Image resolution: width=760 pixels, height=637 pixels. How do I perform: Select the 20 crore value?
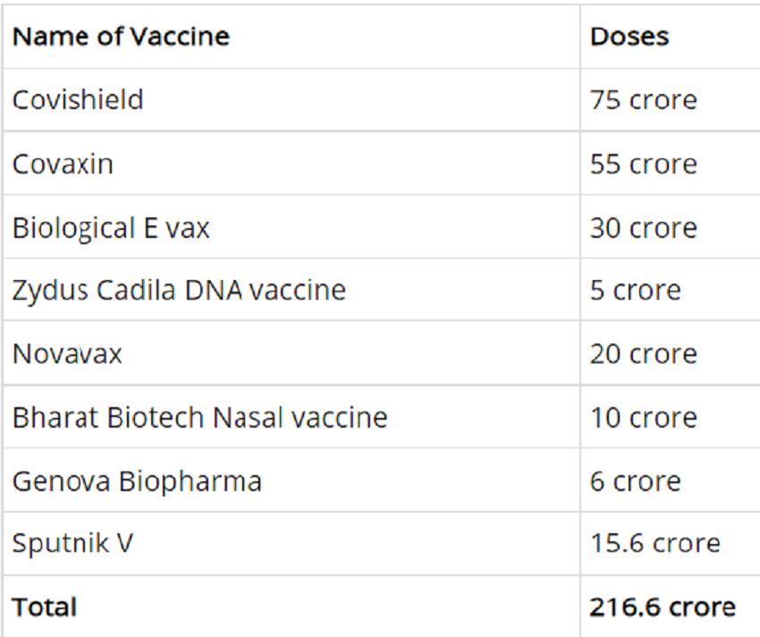[x=643, y=353]
